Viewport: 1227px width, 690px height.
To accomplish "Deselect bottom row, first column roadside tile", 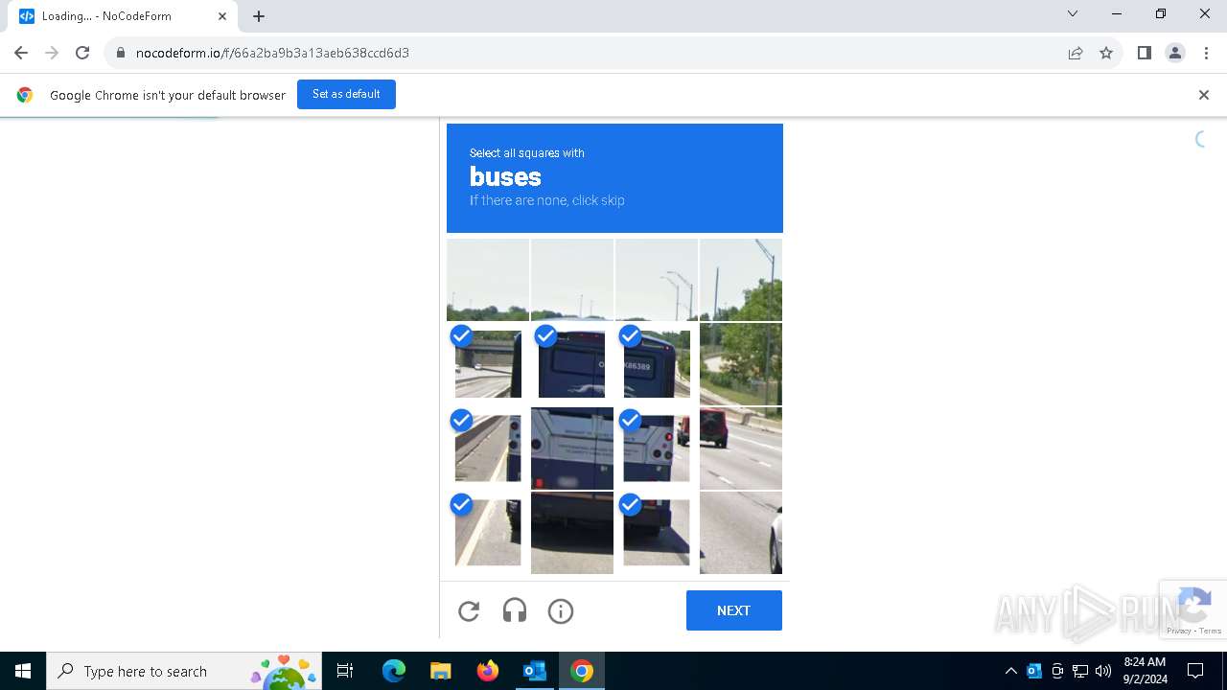I will [488, 533].
